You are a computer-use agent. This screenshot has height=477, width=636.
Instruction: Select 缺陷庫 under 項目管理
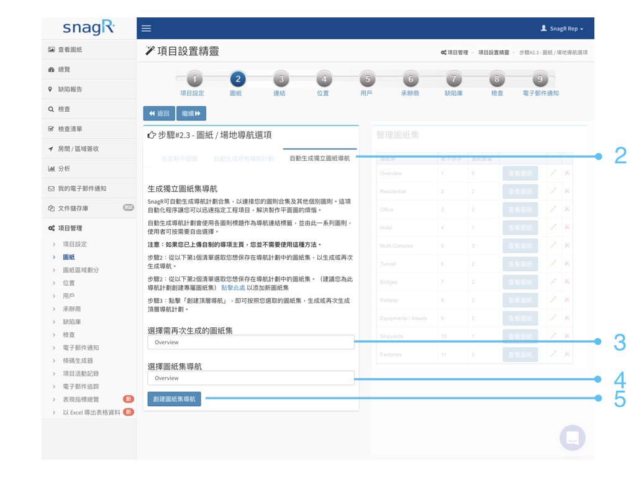[72, 322]
